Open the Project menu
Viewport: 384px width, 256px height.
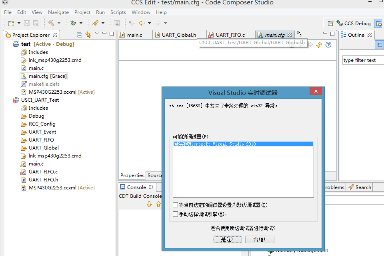pyautogui.click(x=82, y=12)
